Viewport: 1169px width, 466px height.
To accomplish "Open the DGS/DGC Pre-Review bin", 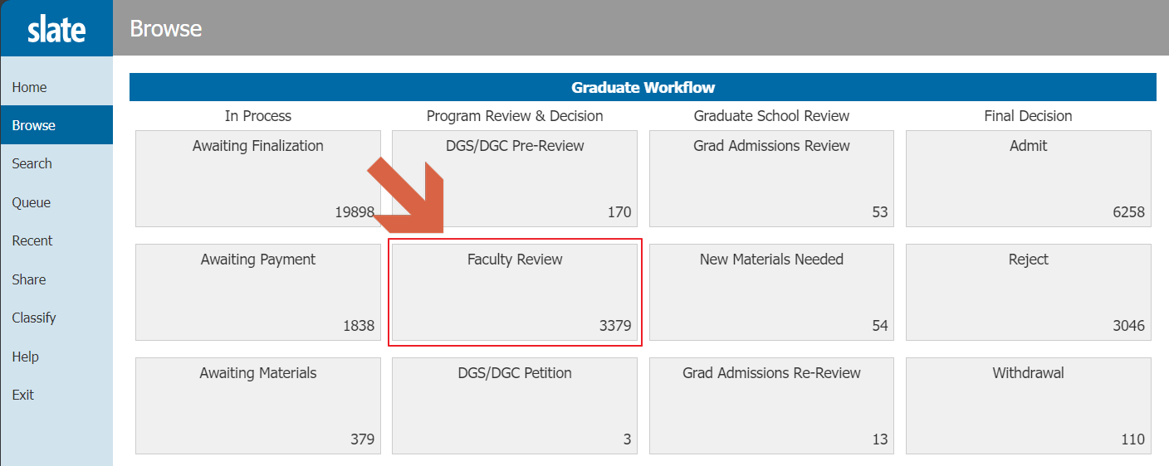I will click(515, 178).
